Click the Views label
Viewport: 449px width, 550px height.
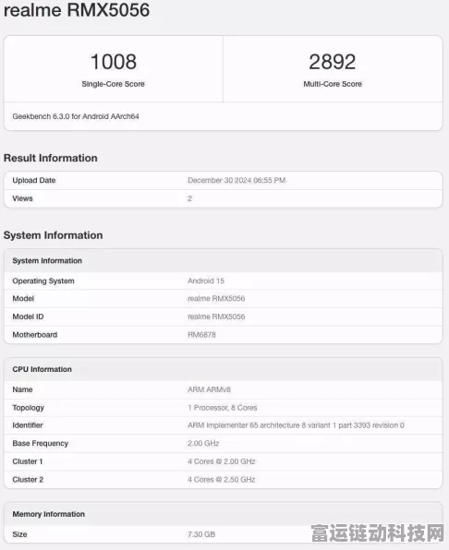(22, 198)
